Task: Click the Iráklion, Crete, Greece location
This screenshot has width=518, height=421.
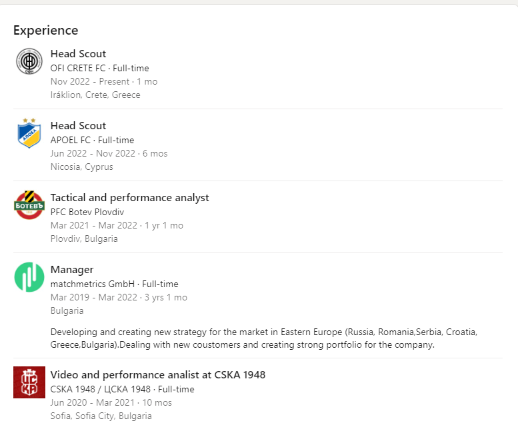Action: (x=95, y=95)
